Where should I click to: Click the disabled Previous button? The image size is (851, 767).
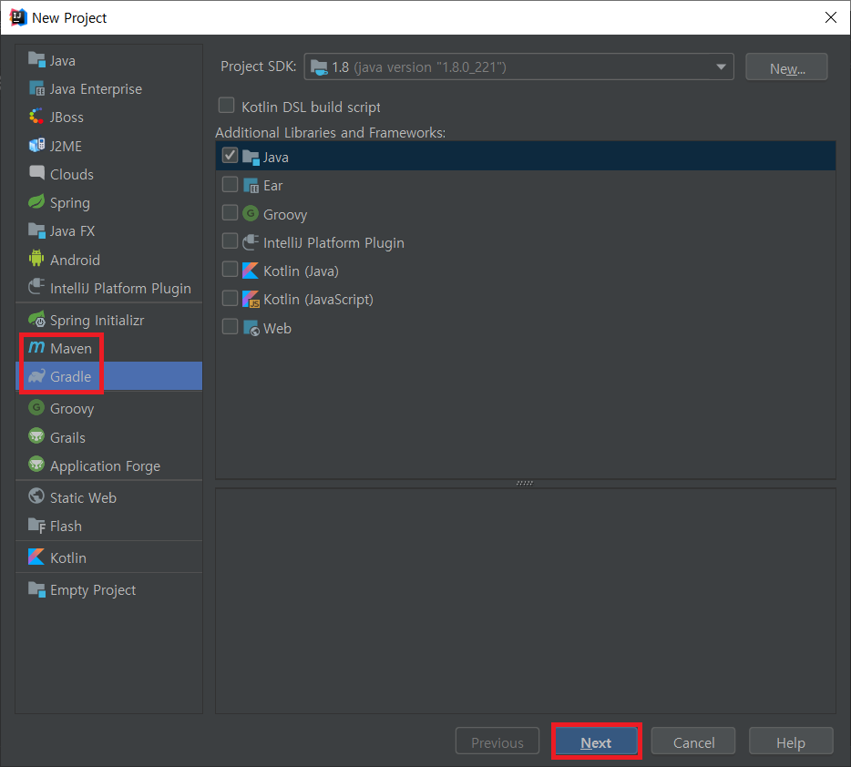(x=497, y=741)
